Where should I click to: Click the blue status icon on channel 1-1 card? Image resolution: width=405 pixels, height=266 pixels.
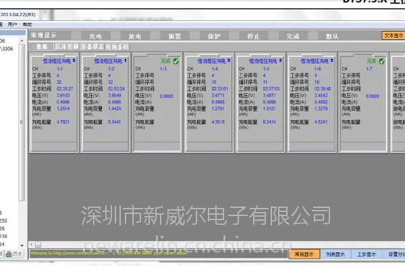[74, 61]
